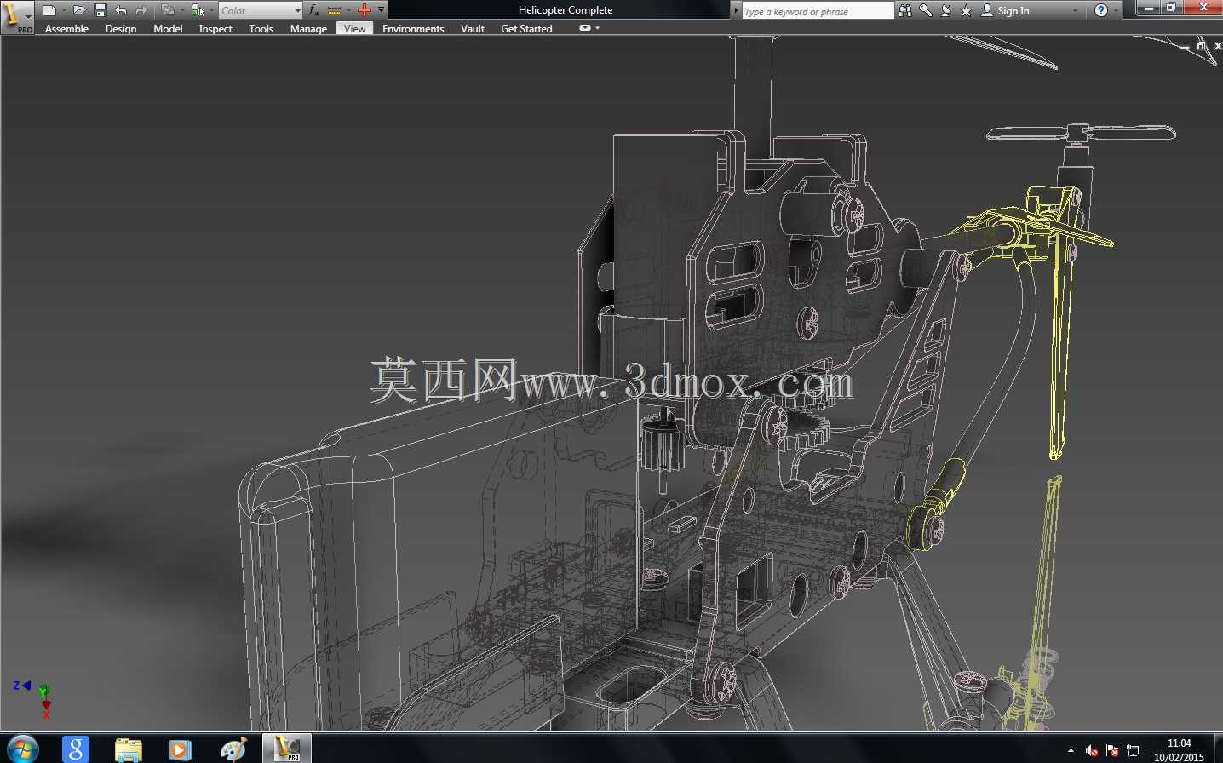The width and height of the screenshot is (1223, 763).
Task: Open the media player taskbar icon
Action: click(180, 749)
